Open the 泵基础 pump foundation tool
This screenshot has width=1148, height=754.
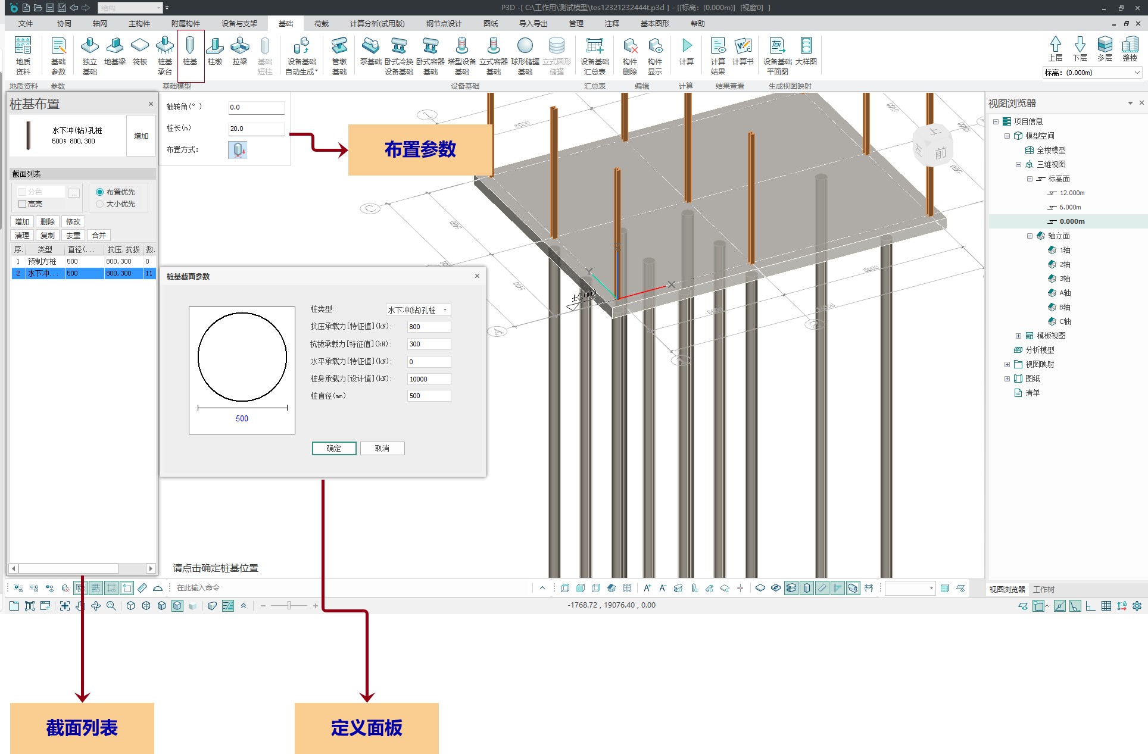(x=370, y=50)
